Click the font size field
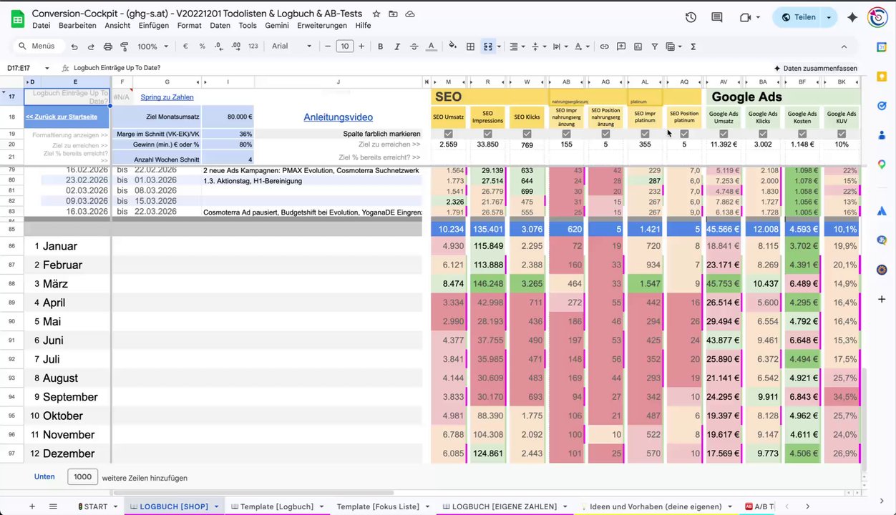 [x=344, y=46]
